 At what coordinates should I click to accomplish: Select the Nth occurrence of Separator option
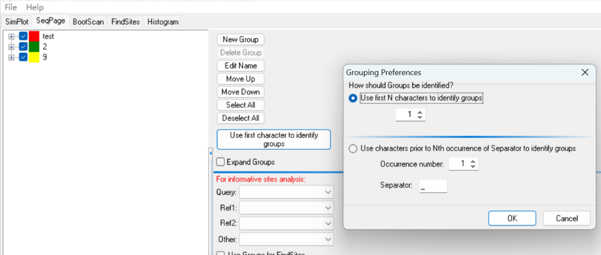[x=352, y=149]
